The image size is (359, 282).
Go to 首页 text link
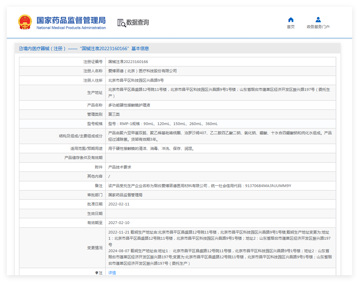click(x=291, y=27)
